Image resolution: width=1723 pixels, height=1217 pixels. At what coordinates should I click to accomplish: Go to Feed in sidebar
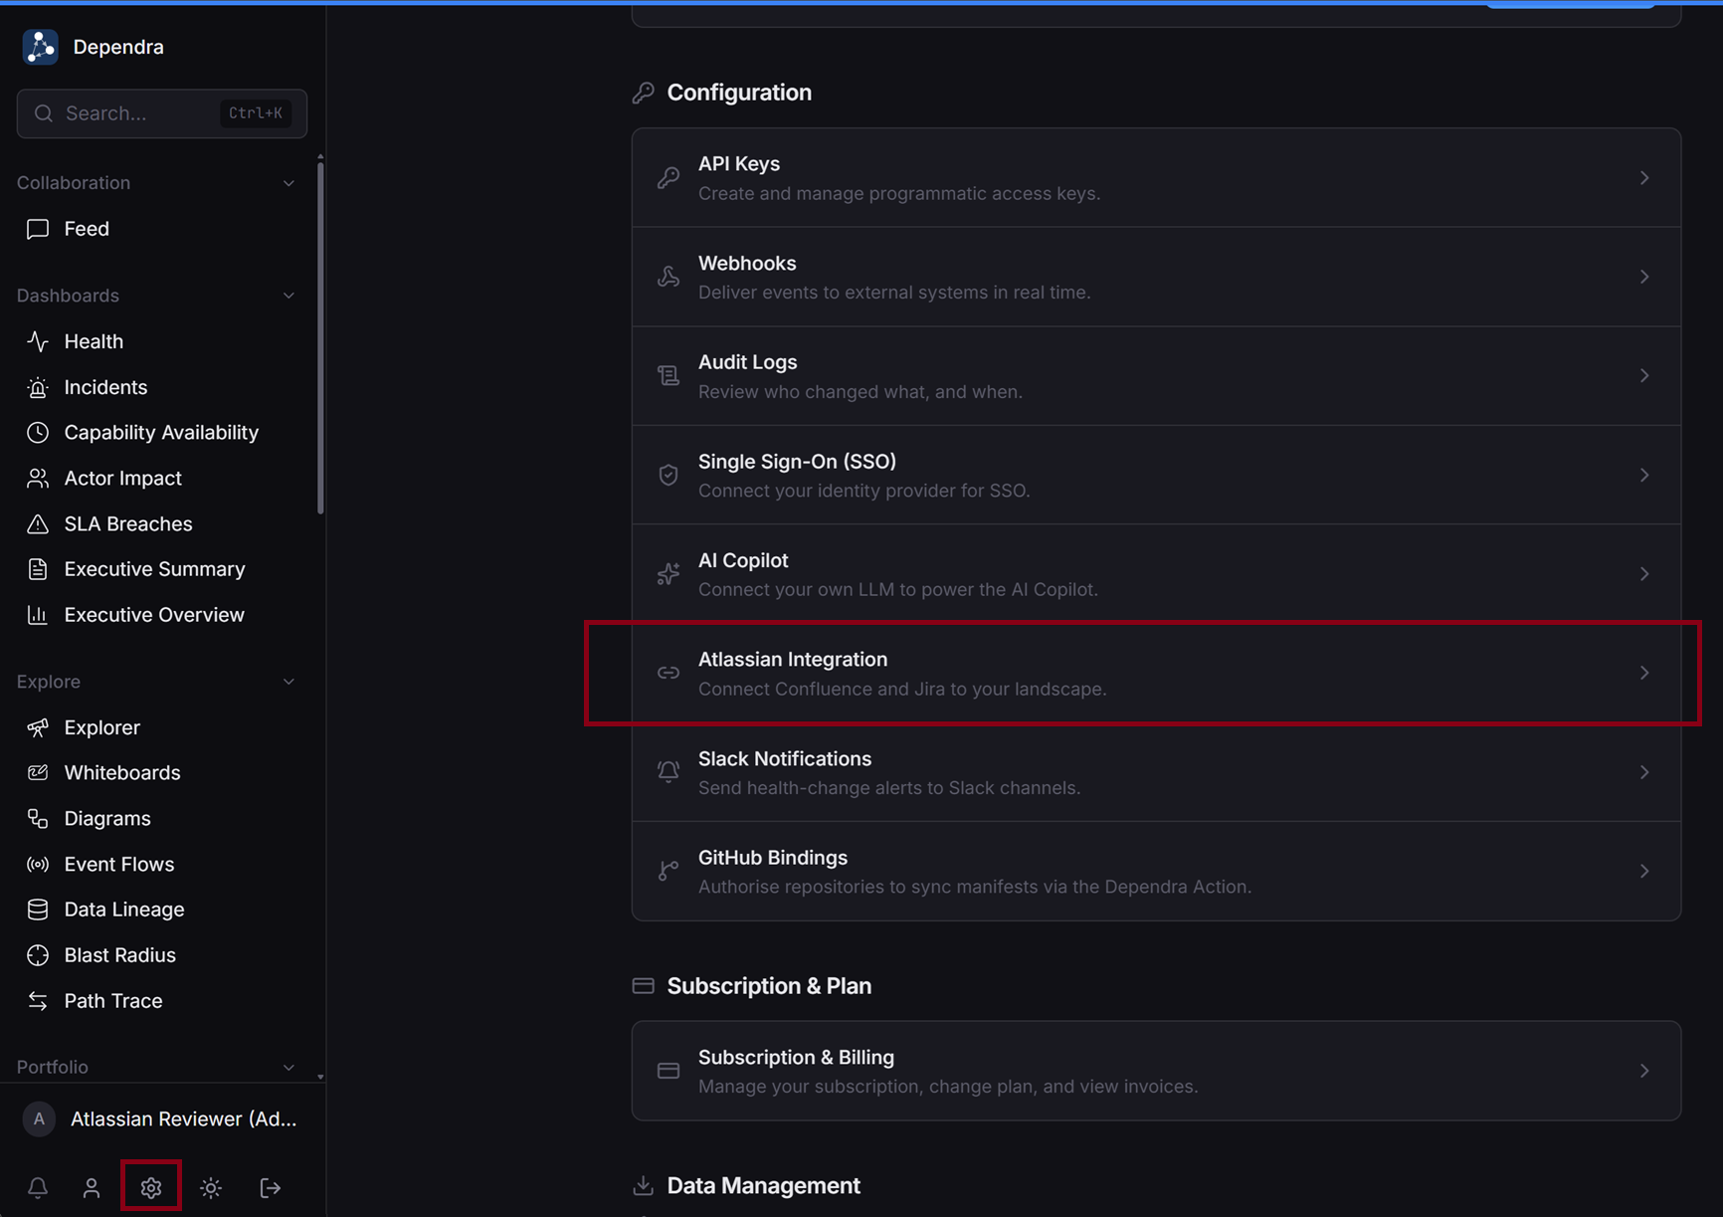tap(87, 229)
